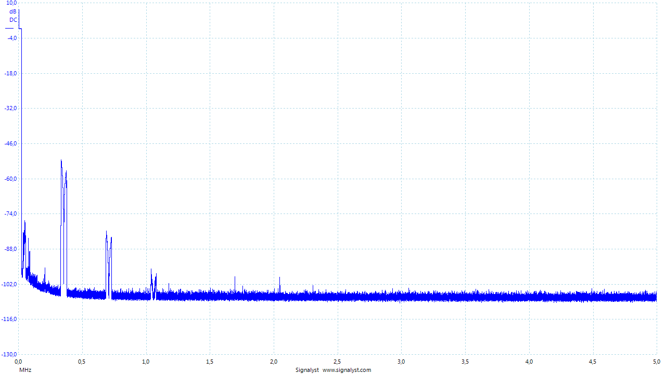
Task: Click the www.signalyst.com link text
Action: [347, 370]
